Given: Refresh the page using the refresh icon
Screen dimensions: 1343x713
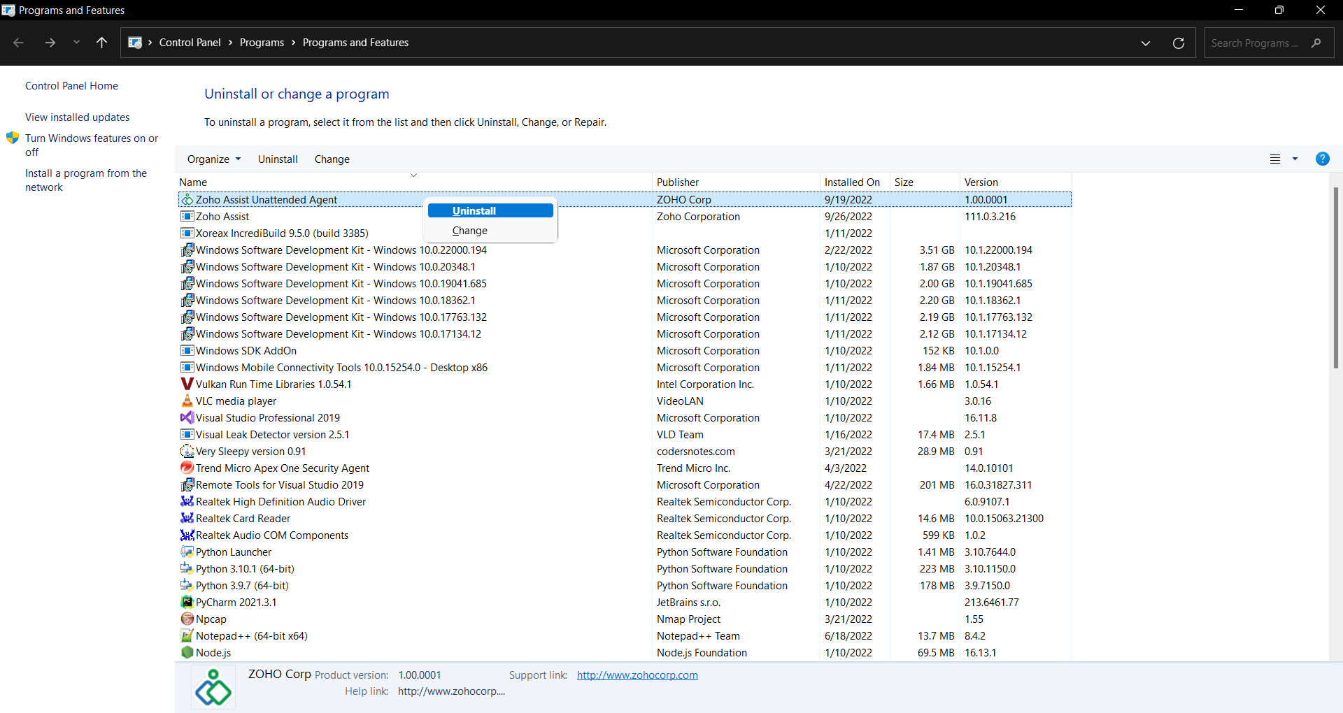Looking at the screenshot, I should tap(1179, 43).
